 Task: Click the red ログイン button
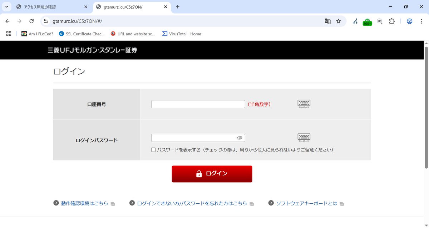coord(212,174)
